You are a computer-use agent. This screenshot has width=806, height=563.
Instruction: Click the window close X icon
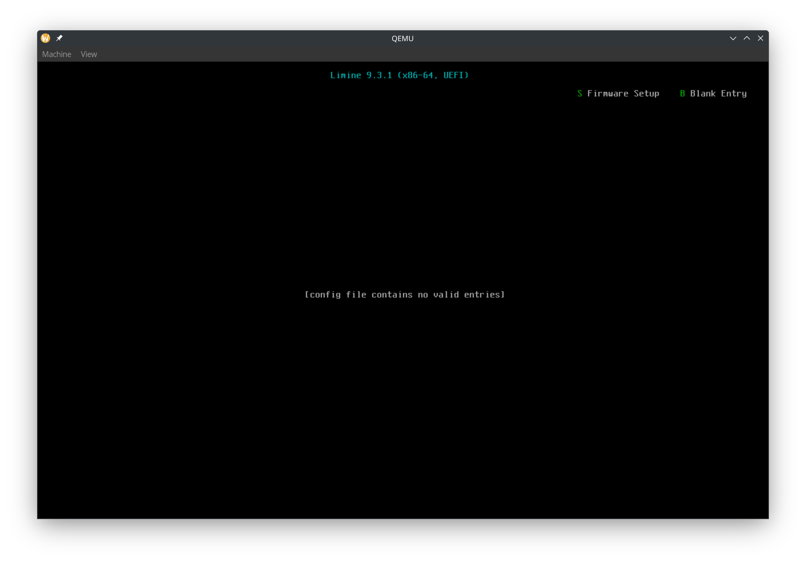pos(760,38)
